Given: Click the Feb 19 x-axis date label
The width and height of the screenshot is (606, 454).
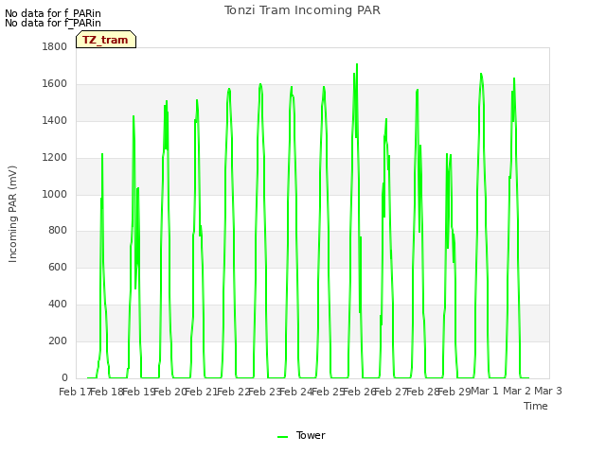Looking at the screenshot, I should point(138,392).
